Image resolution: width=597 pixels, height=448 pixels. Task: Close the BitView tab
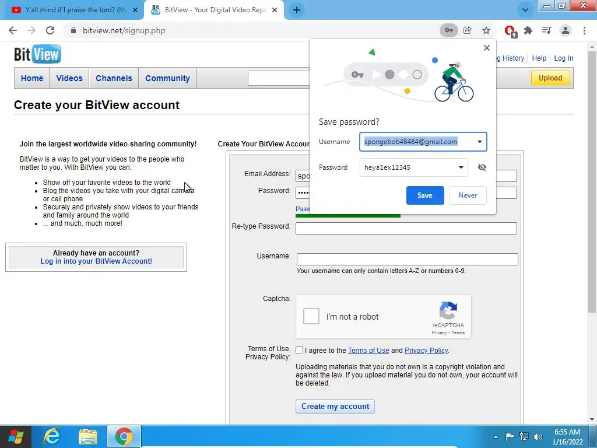[275, 10]
